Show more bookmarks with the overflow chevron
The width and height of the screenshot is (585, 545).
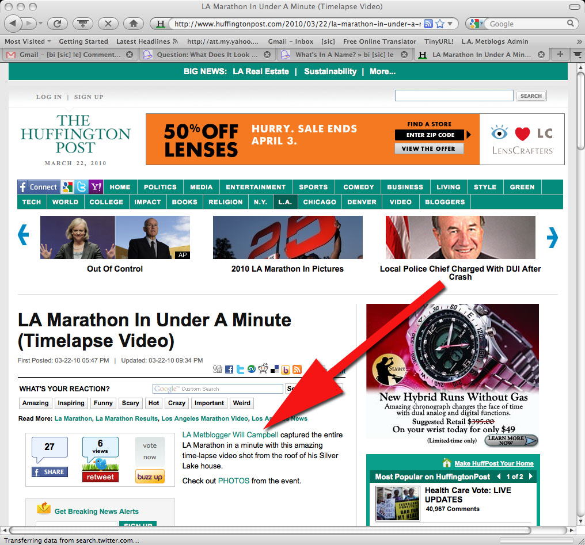(579, 41)
